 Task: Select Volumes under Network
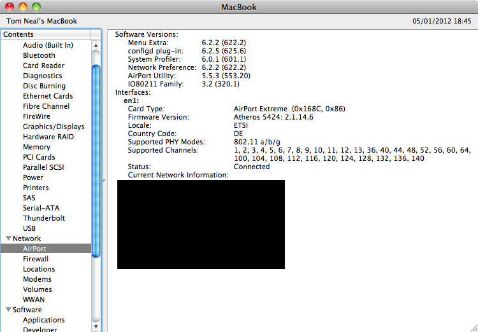point(37,289)
